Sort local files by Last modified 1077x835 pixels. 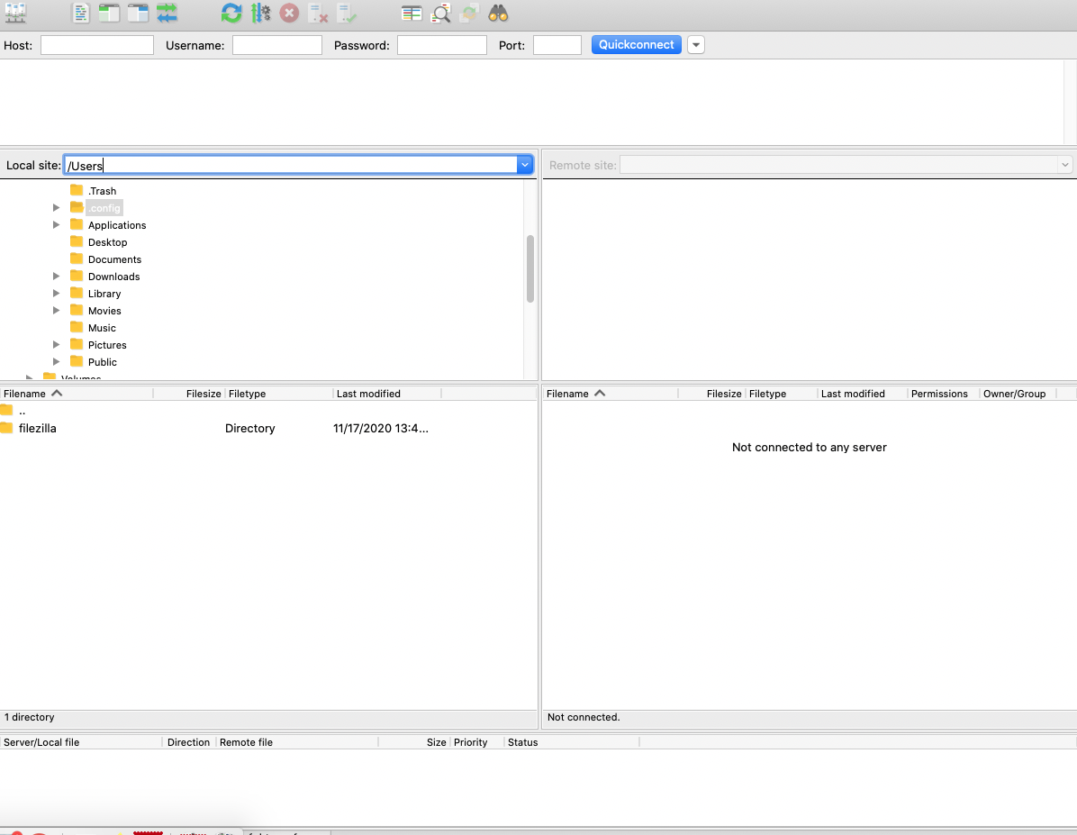(x=367, y=394)
